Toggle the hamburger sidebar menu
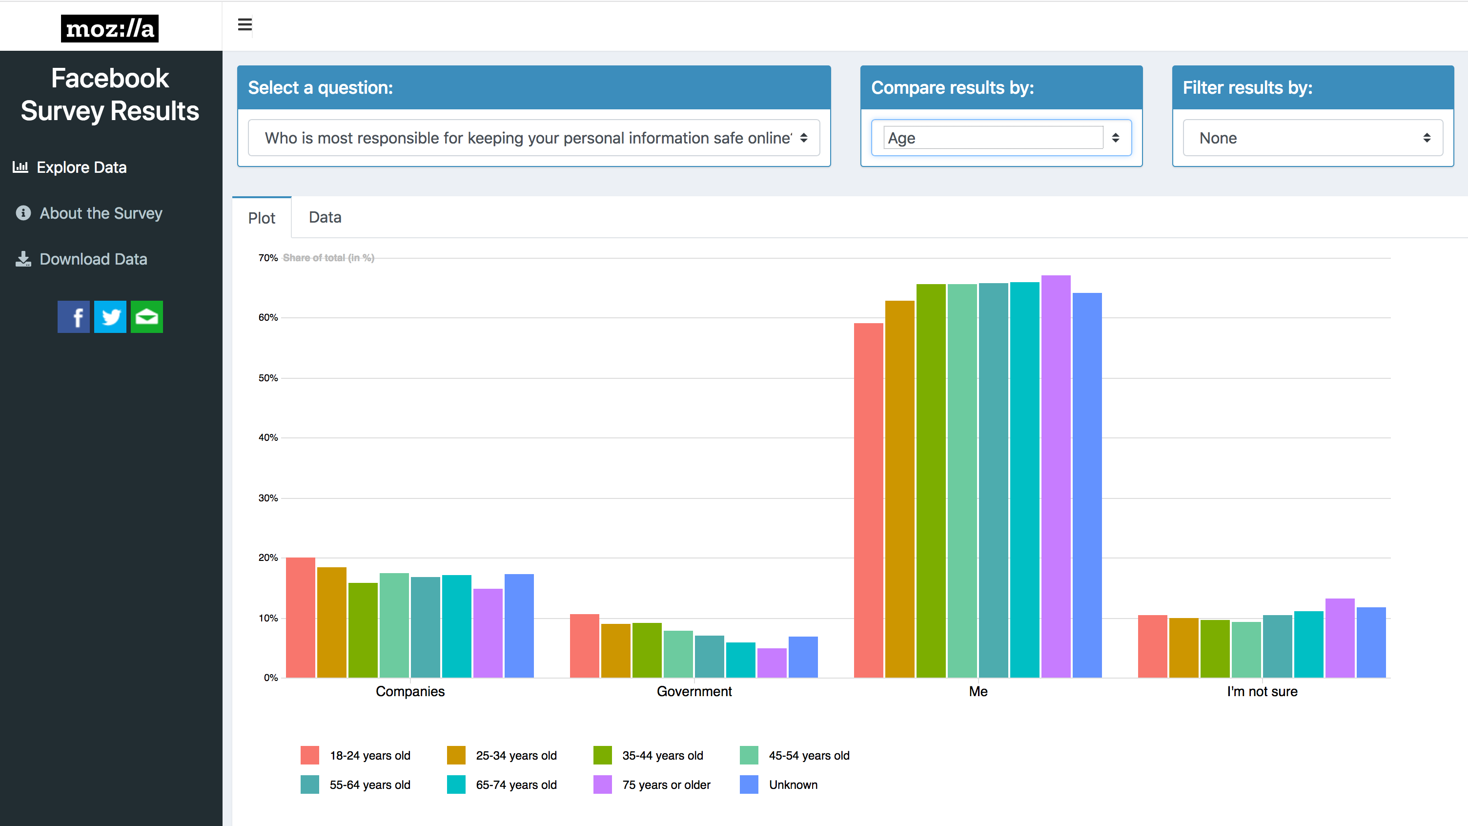Viewport: 1468px width, 826px height. click(x=245, y=25)
